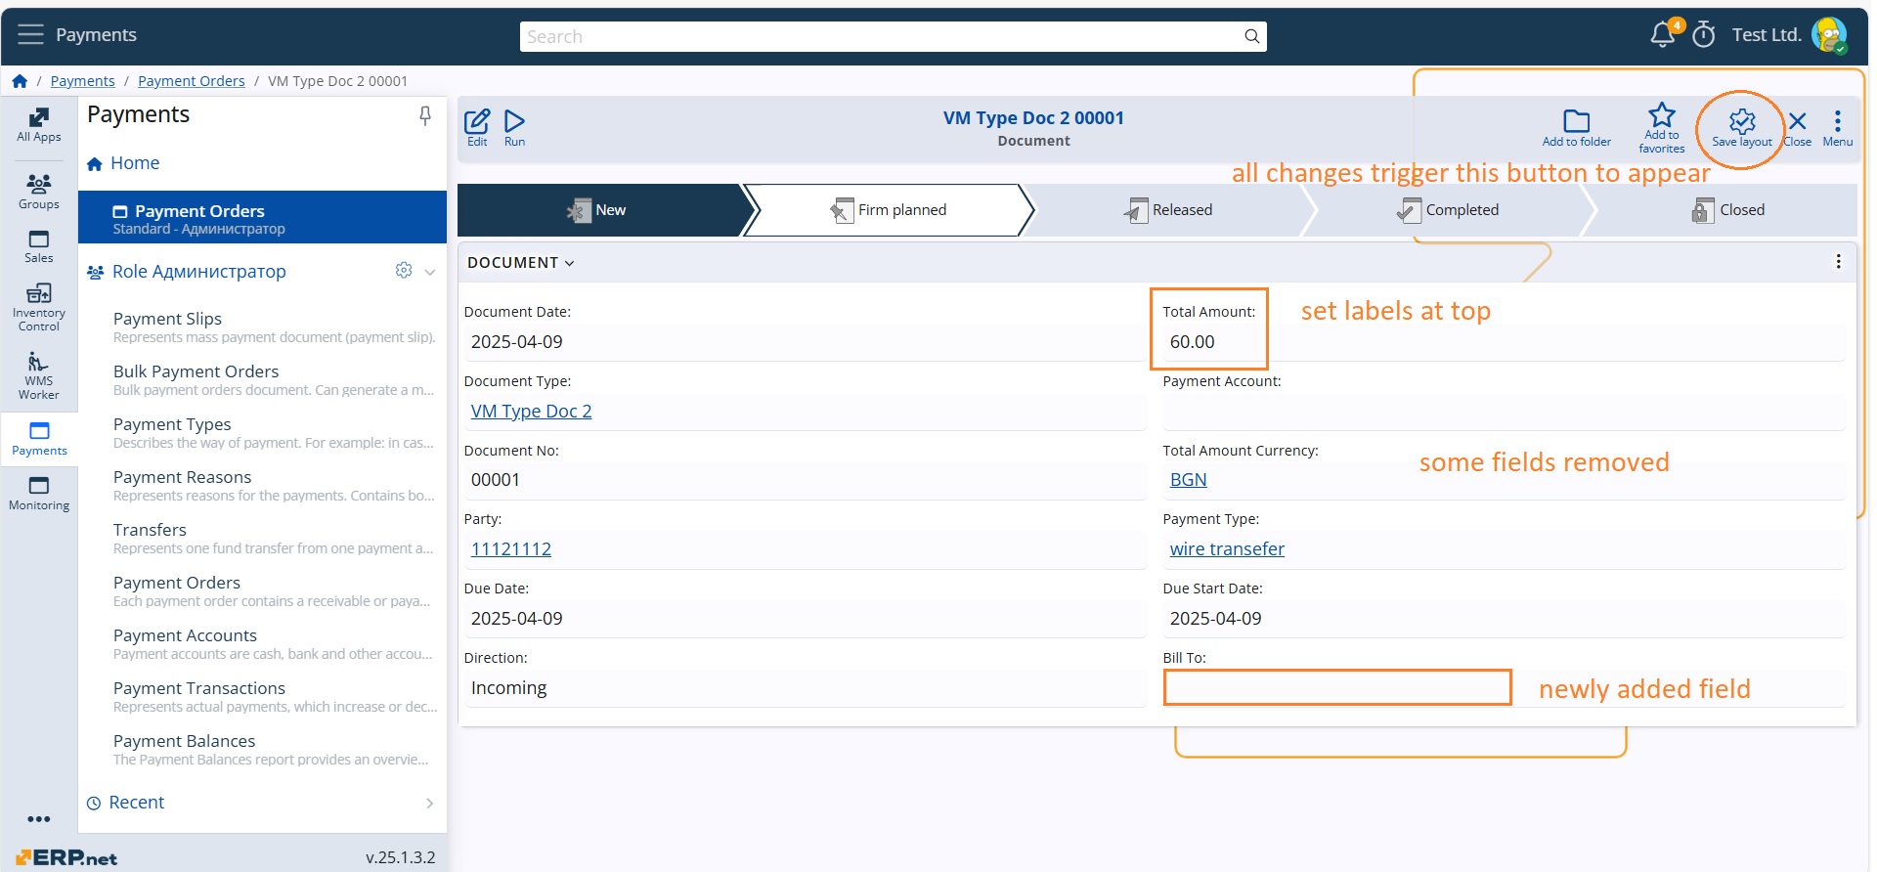Click Edit document icon

[x=477, y=127]
